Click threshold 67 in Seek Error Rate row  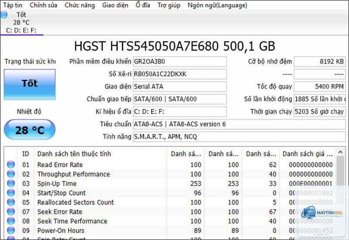tap(273, 212)
